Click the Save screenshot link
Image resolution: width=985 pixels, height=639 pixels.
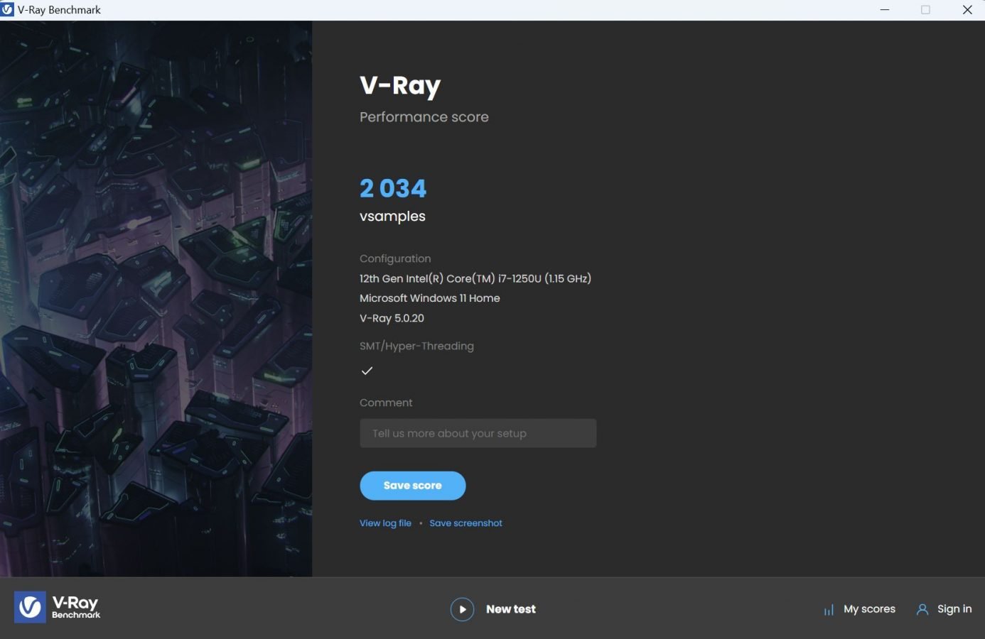(x=465, y=523)
